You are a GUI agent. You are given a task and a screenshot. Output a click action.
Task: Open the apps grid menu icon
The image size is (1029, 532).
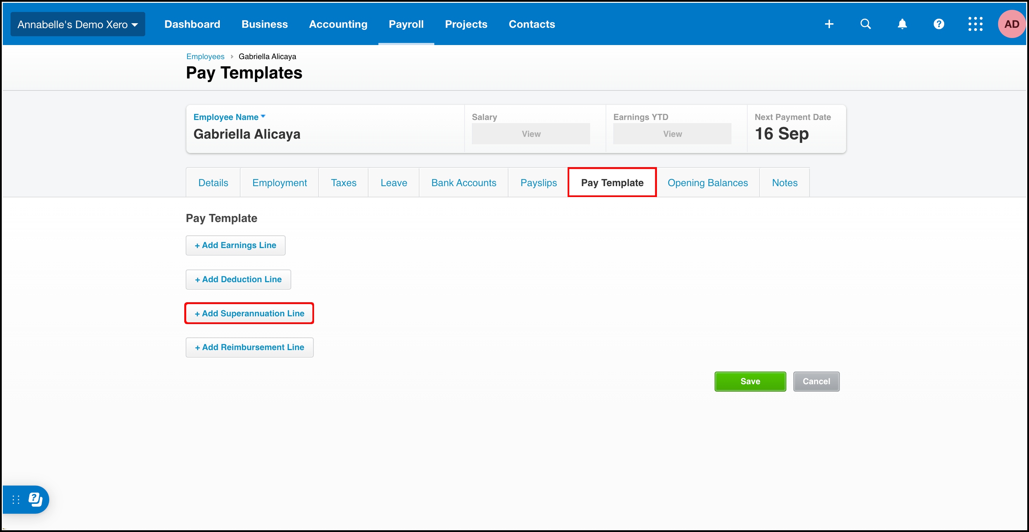click(x=975, y=24)
